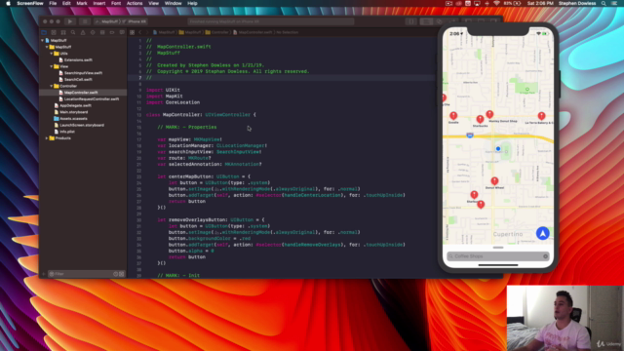Tap the Donut Wheel map pin
This screenshot has width=624, height=351.
tap(494, 181)
